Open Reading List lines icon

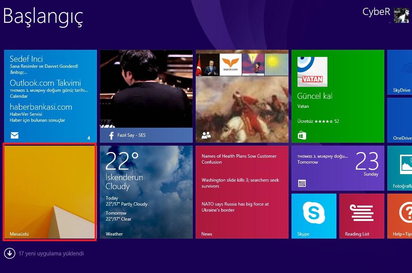tap(361, 212)
